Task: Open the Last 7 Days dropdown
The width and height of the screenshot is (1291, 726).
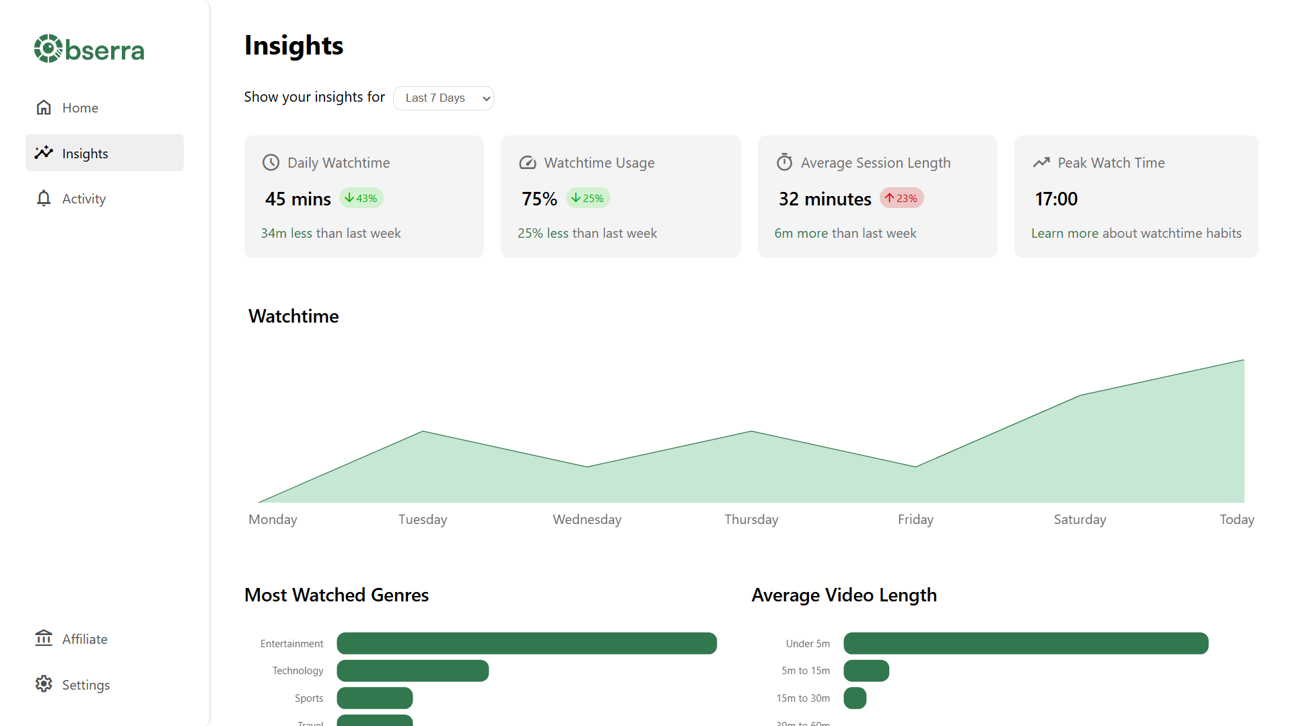Action: click(x=444, y=98)
